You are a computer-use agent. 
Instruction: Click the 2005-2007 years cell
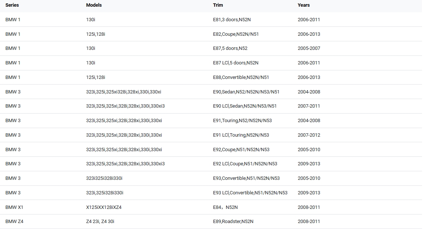[x=309, y=48]
